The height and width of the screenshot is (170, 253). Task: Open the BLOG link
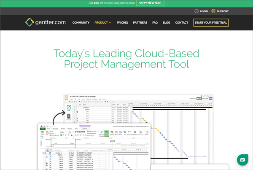[x=167, y=23]
